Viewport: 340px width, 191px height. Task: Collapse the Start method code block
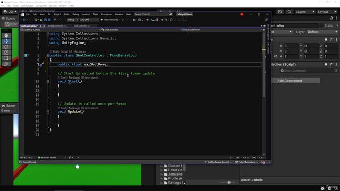pos(48,81)
